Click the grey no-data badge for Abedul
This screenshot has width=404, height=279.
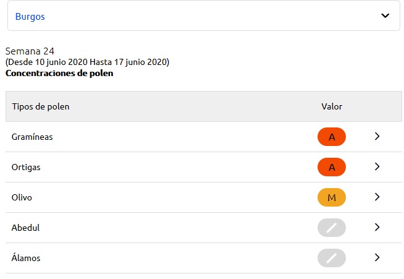pos(332,228)
